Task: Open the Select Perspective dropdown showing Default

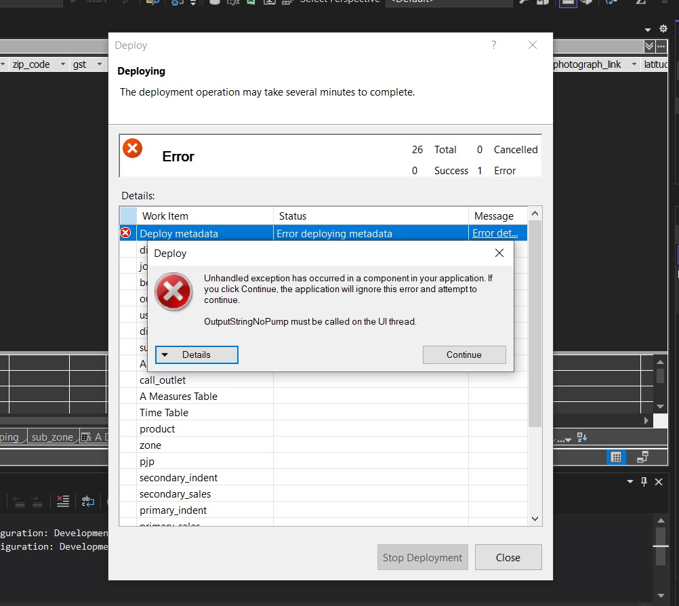Action: (449, 2)
